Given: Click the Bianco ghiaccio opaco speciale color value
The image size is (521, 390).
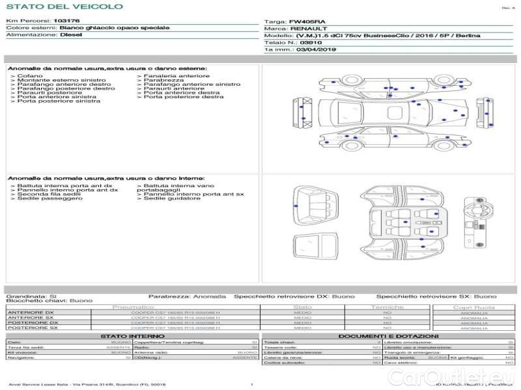Looking at the screenshot, I should tap(115, 27).
